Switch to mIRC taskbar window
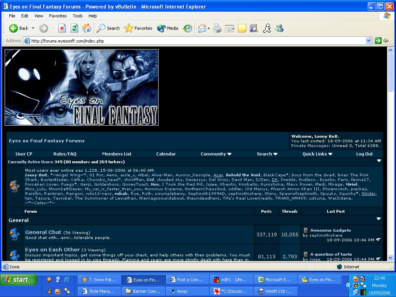This screenshot has width=396, height=297. point(232,280)
